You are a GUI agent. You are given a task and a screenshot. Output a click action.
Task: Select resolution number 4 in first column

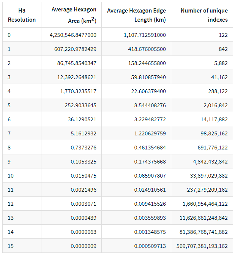pyautogui.click(x=9, y=91)
